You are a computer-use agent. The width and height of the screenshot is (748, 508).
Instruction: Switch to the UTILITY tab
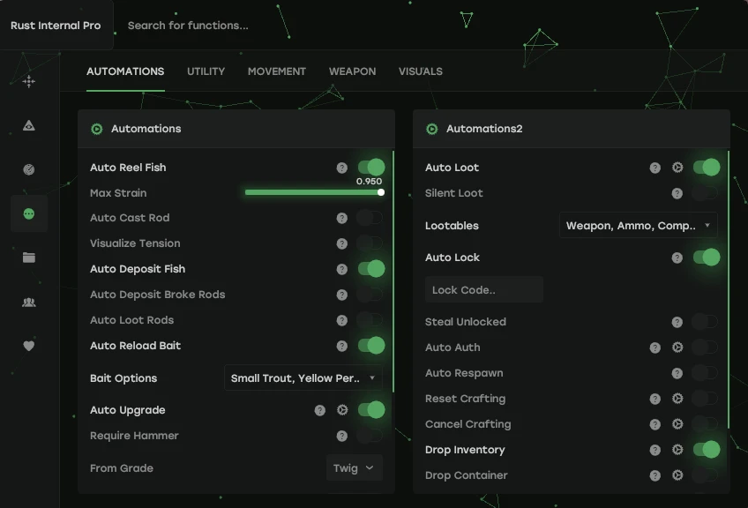pyautogui.click(x=206, y=71)
